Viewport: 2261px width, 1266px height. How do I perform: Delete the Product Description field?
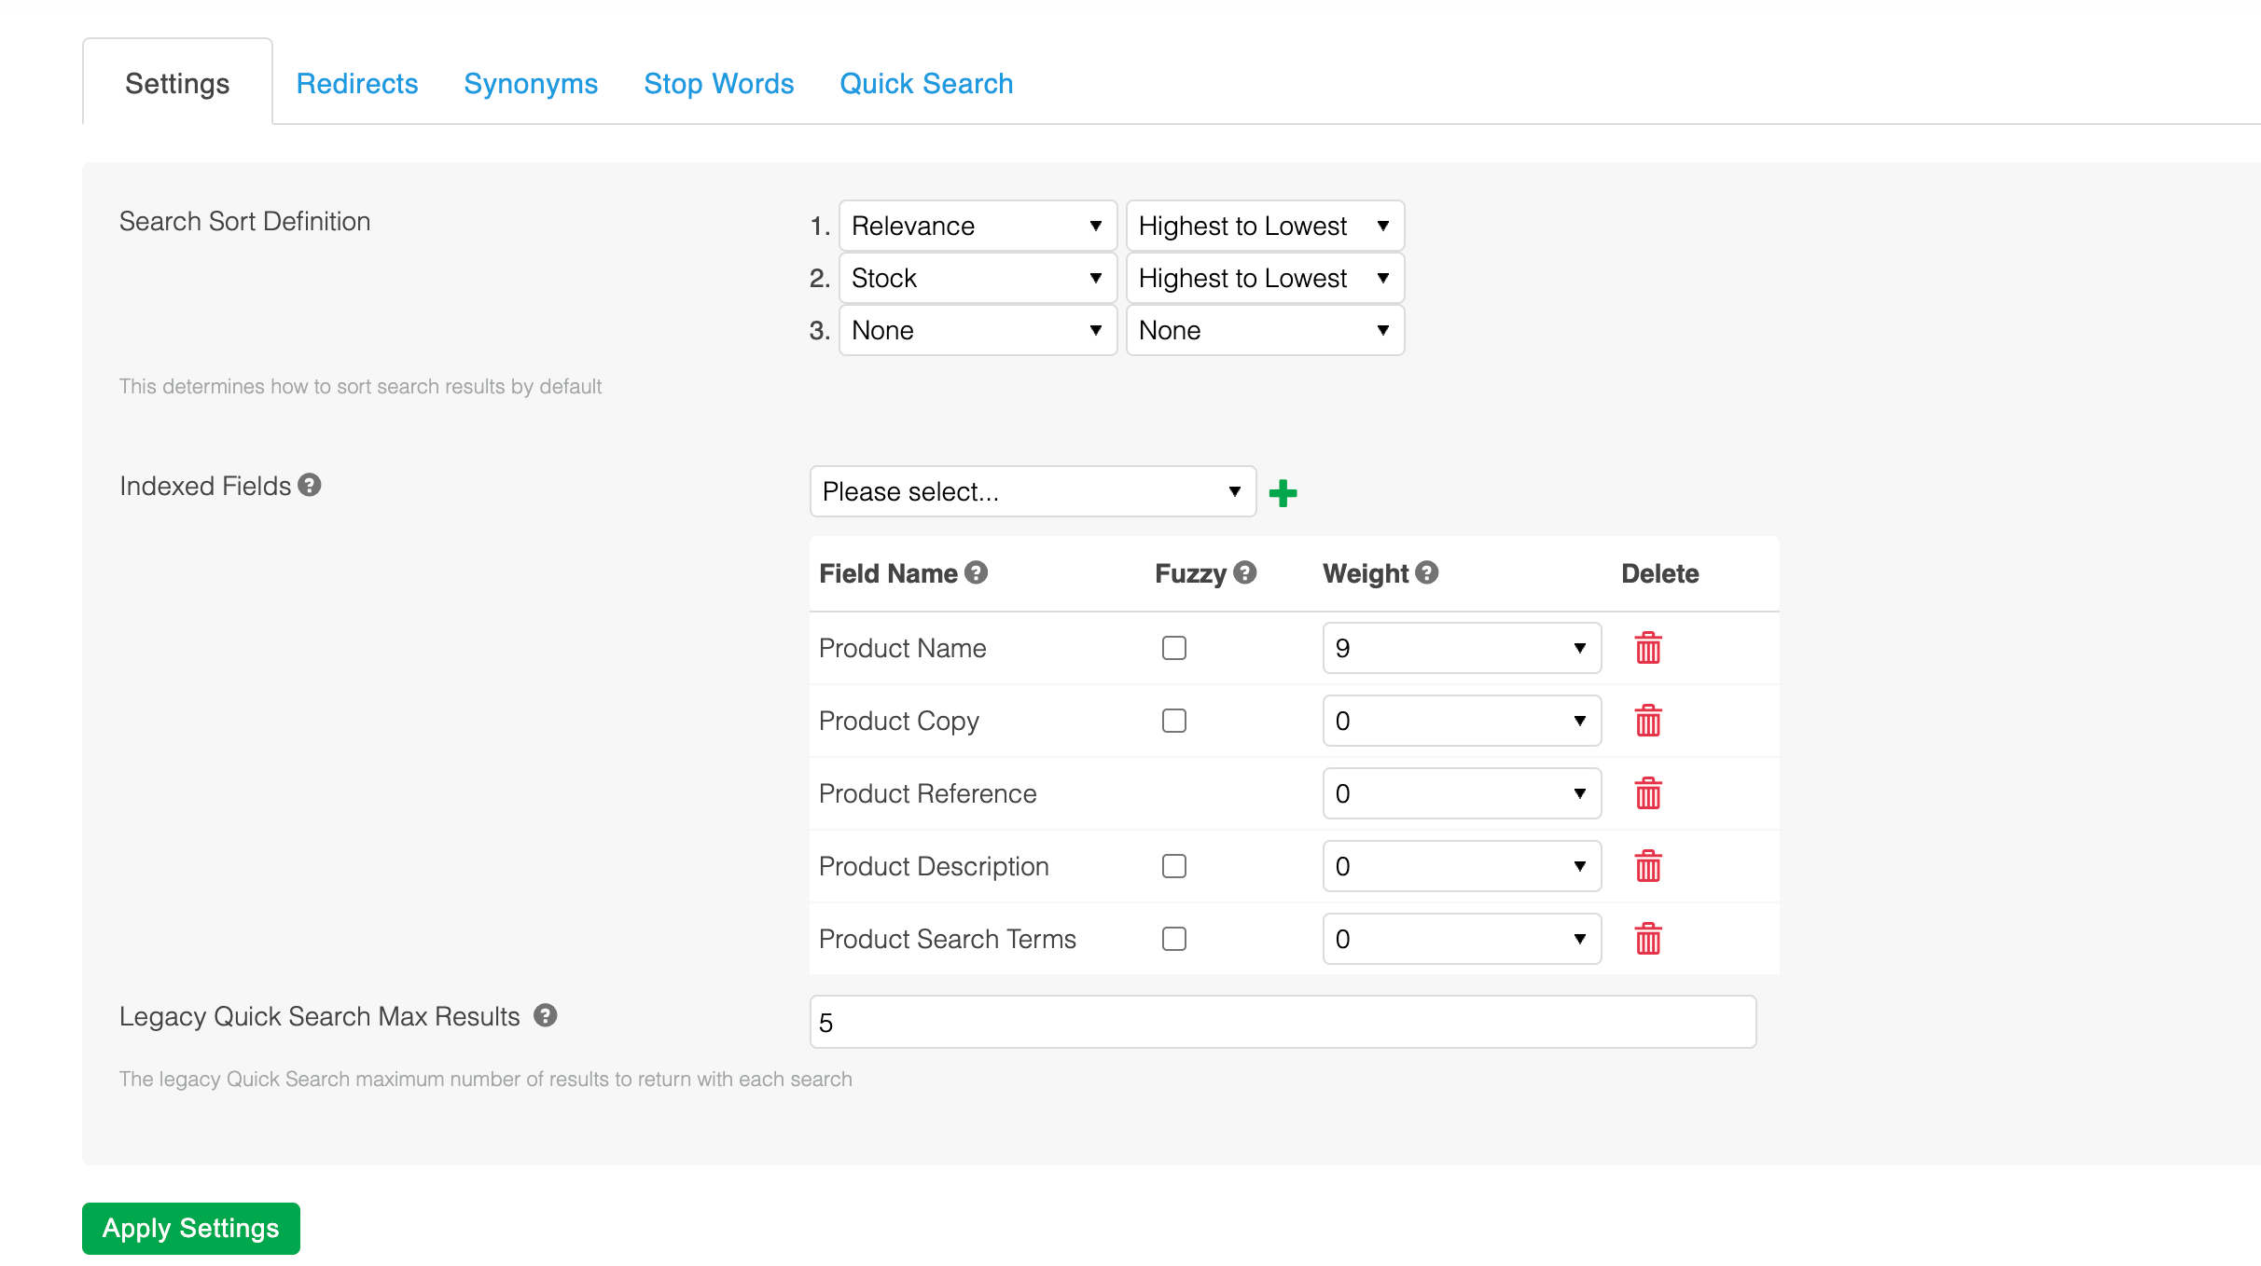(1647, 866)
